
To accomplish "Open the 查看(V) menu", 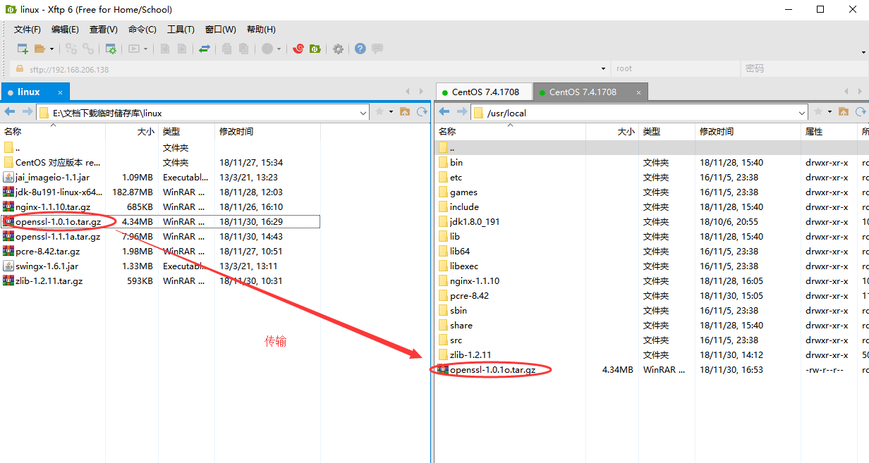I will tap(104, 30).
